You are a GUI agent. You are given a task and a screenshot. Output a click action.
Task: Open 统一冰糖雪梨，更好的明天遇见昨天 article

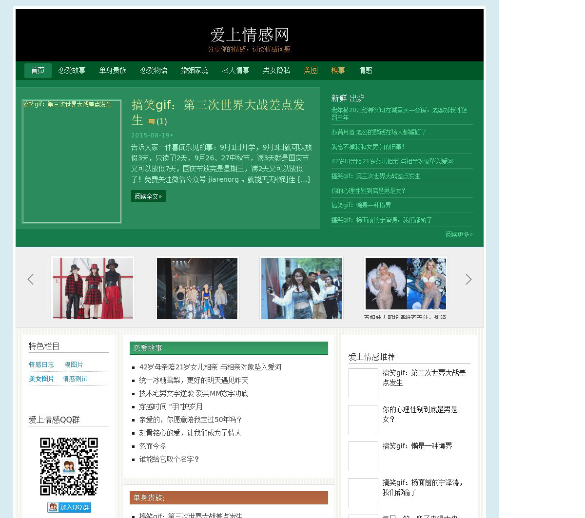(194, 380)
